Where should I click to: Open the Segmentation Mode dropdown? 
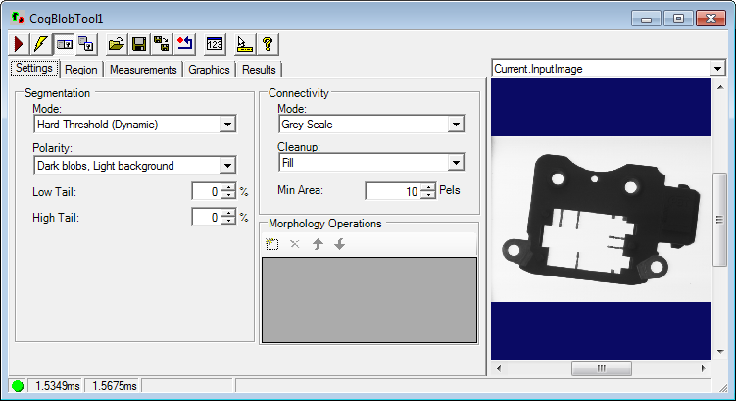point(227,125)
